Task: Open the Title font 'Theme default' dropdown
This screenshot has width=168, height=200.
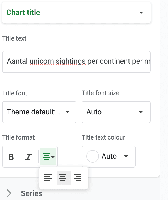Action: tap(39, 112)
